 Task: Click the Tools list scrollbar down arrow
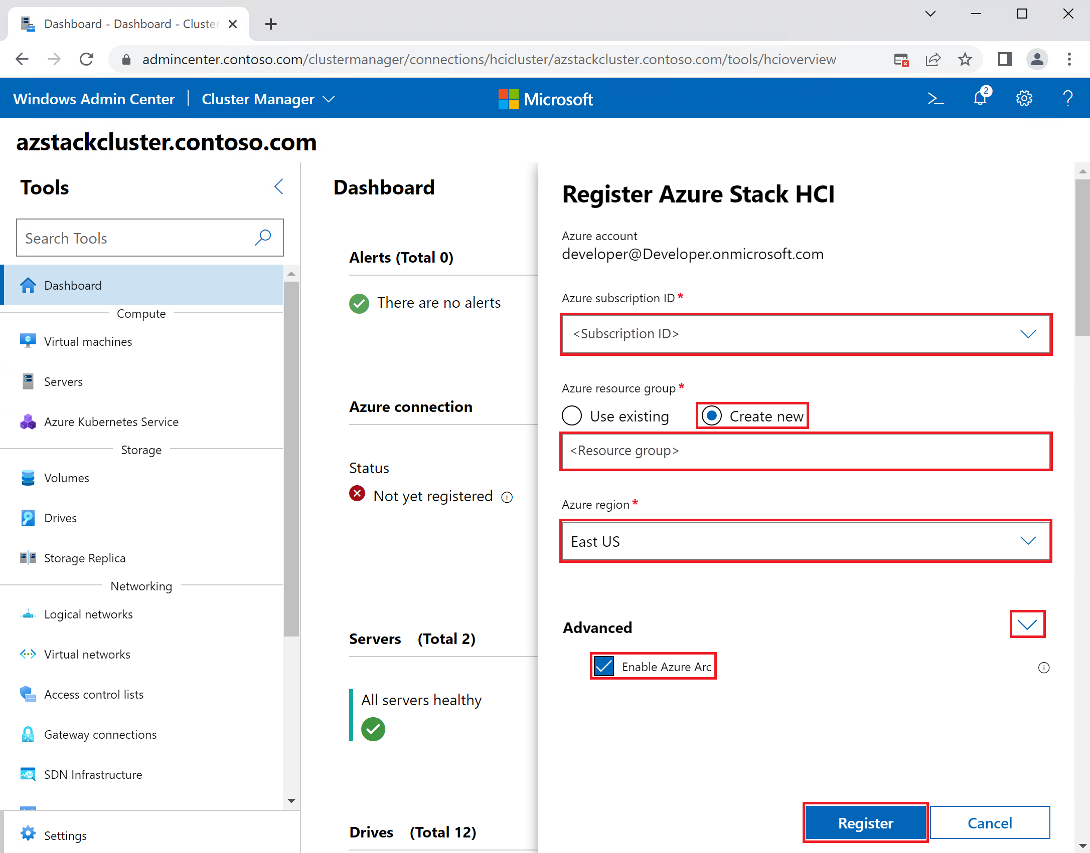[291, 801]
